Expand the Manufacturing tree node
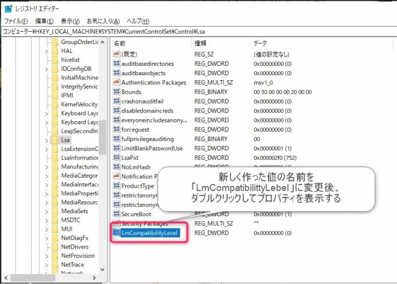Image resolution: width=397 pixels, height=284 pixels. (x=47, y=167)
